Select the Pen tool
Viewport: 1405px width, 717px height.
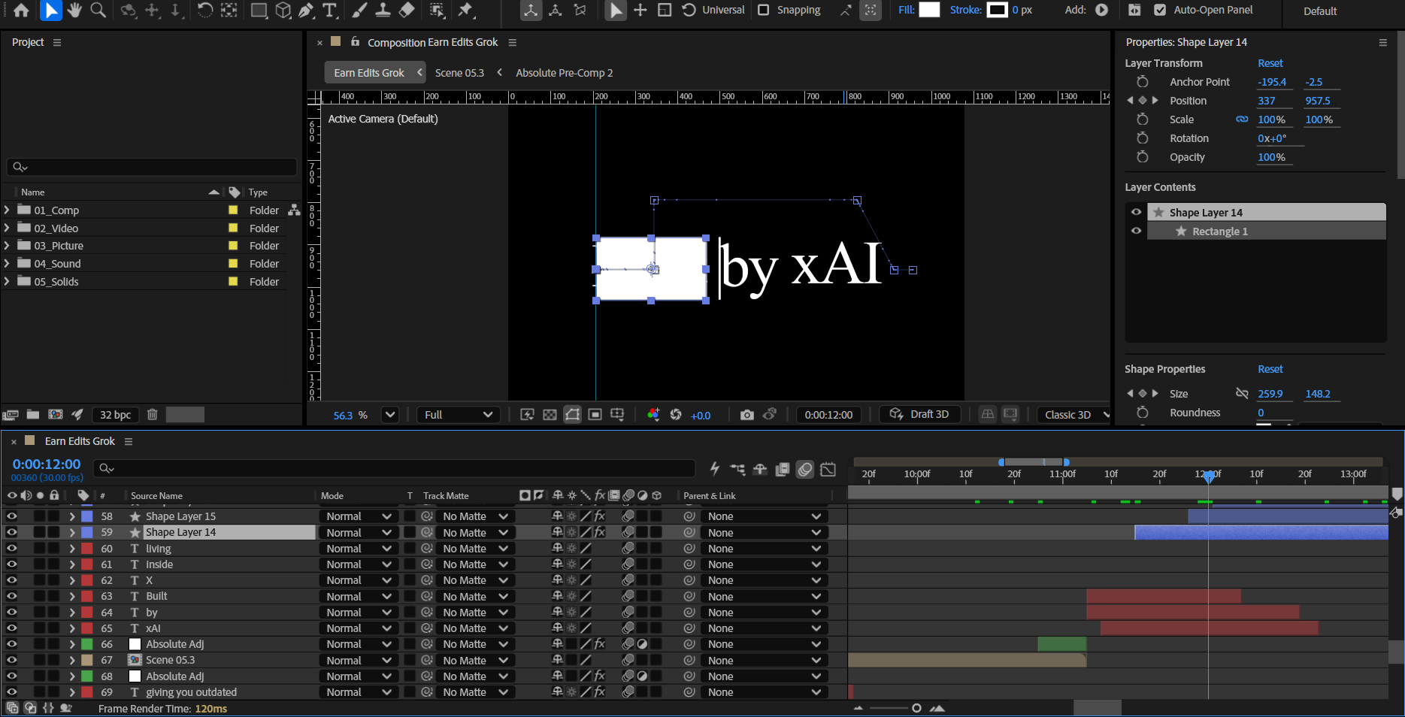point(306,10)
